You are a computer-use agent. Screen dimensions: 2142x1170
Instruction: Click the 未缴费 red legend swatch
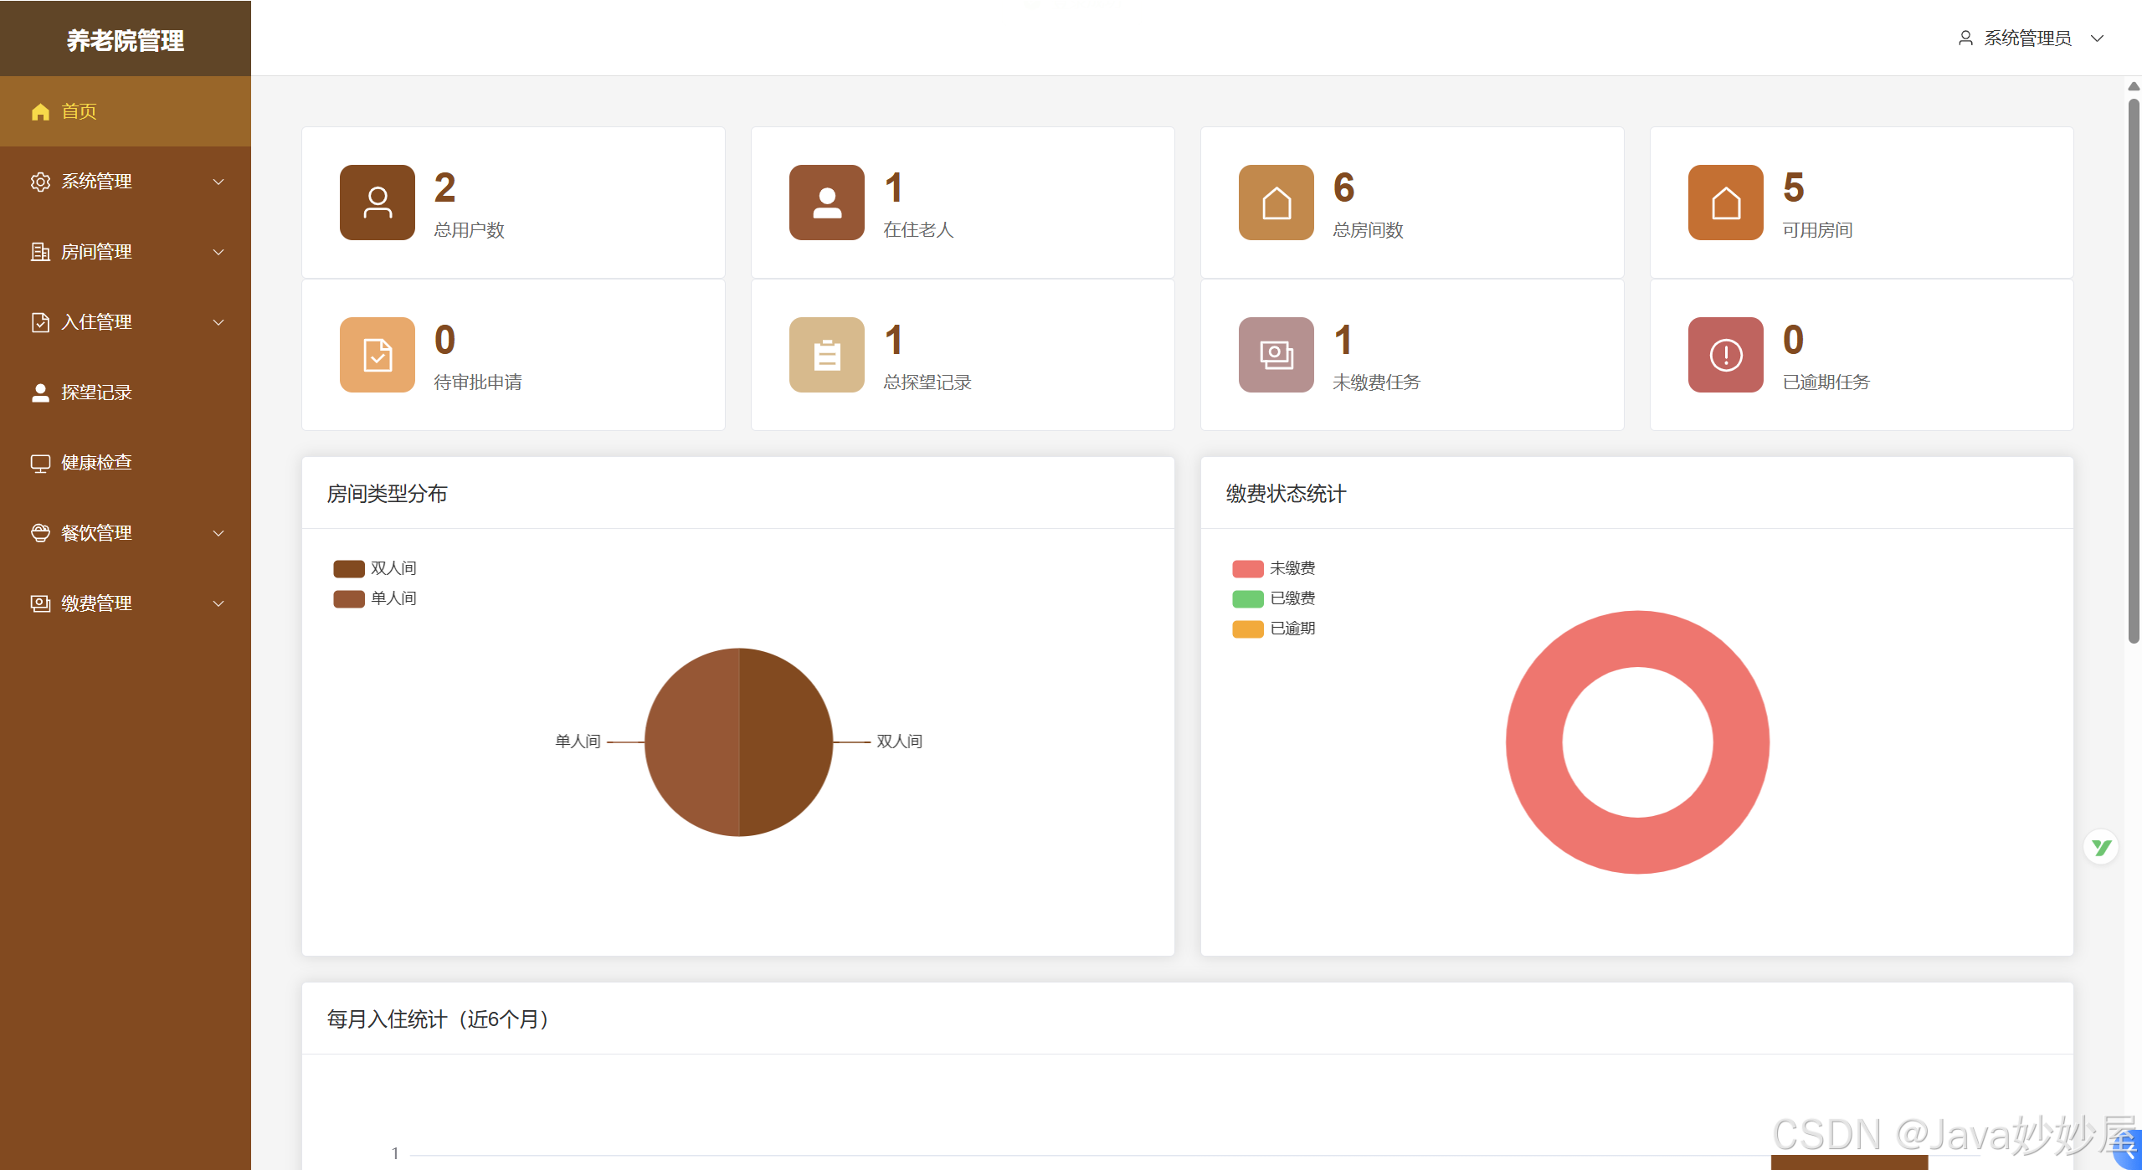(x=1247, y=569)
